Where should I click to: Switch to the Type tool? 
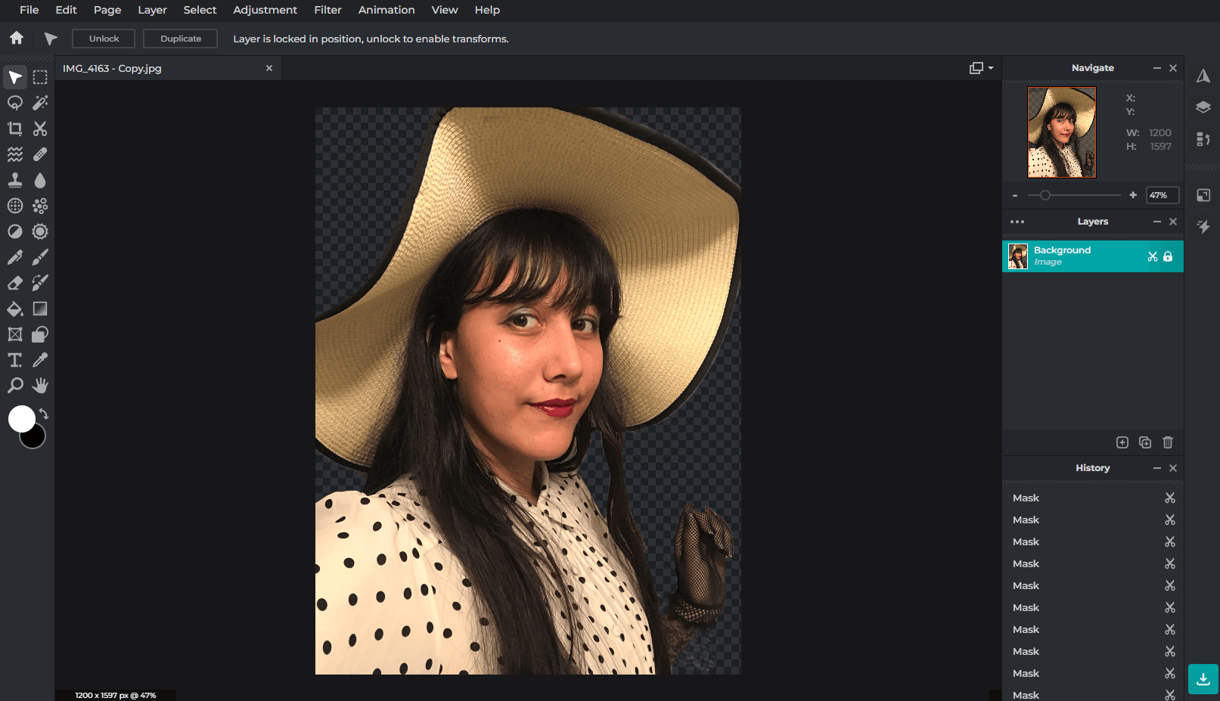[x=14, y=360]
